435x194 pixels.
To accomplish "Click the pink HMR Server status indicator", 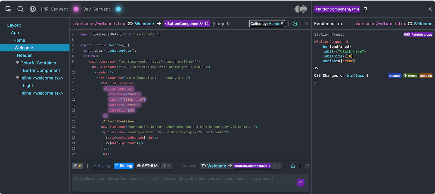I will point(76,9).
